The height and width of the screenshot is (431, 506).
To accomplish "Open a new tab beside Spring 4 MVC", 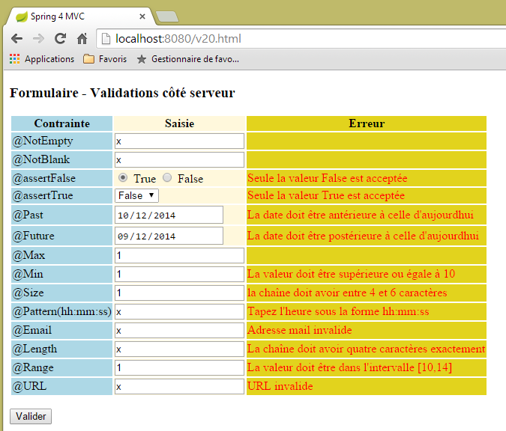I will point(166,16).
